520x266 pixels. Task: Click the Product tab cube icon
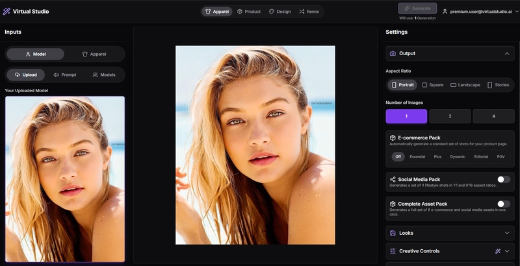(239, 12)
